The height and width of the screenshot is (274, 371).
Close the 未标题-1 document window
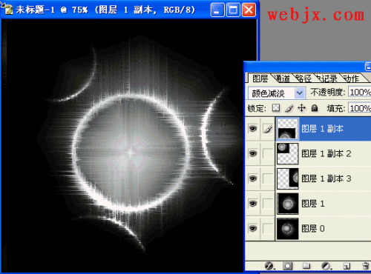coord(249,10)
